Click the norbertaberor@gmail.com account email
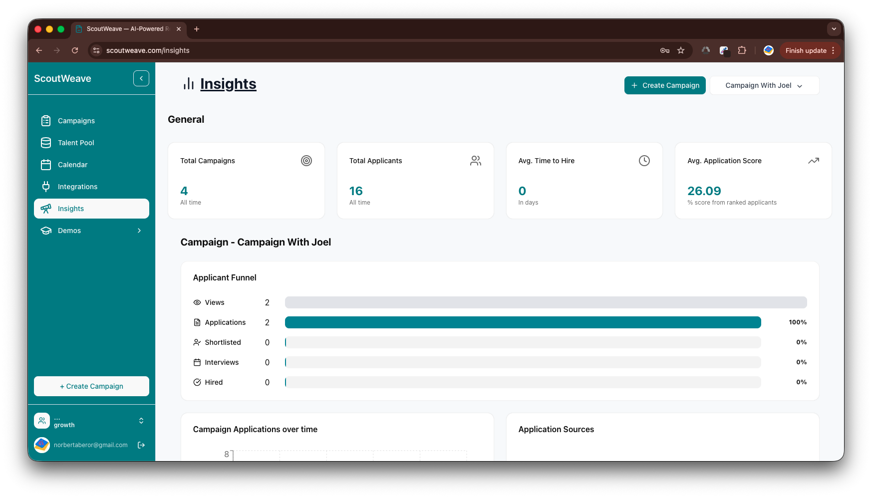This screenshot has height=498, width=872. 91,445
